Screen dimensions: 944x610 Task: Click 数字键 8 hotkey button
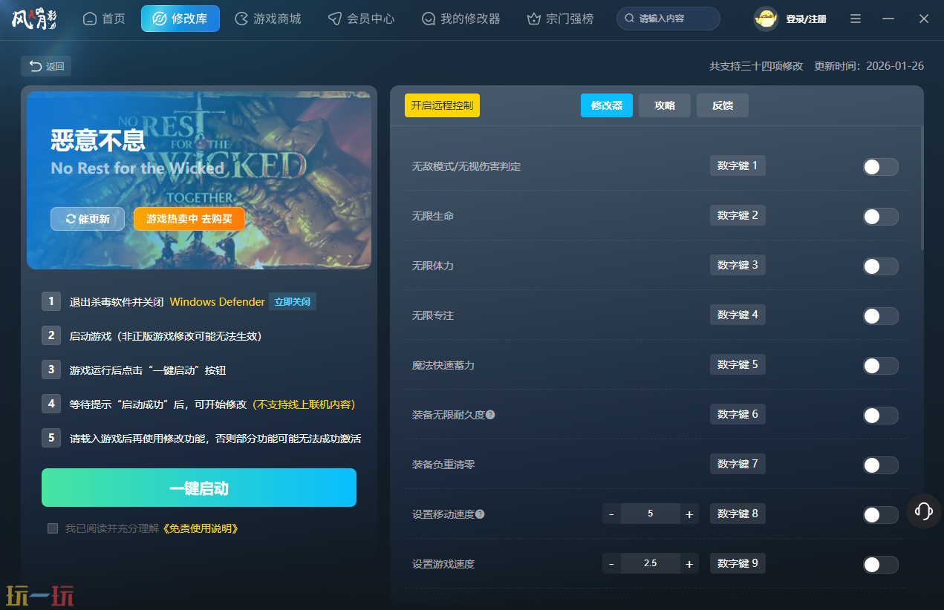(738, 514)
